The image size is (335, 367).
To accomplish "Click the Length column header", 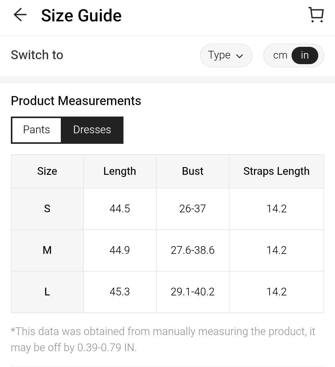I will click(120, 171).
